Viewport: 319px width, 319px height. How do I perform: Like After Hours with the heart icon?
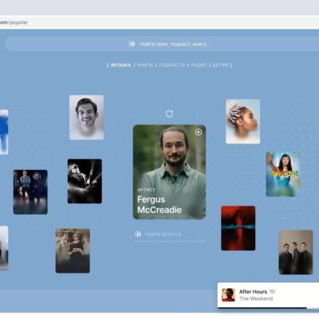273,292
